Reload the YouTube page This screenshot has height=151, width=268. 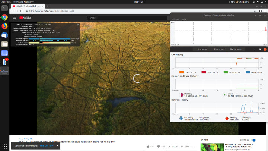21,11
